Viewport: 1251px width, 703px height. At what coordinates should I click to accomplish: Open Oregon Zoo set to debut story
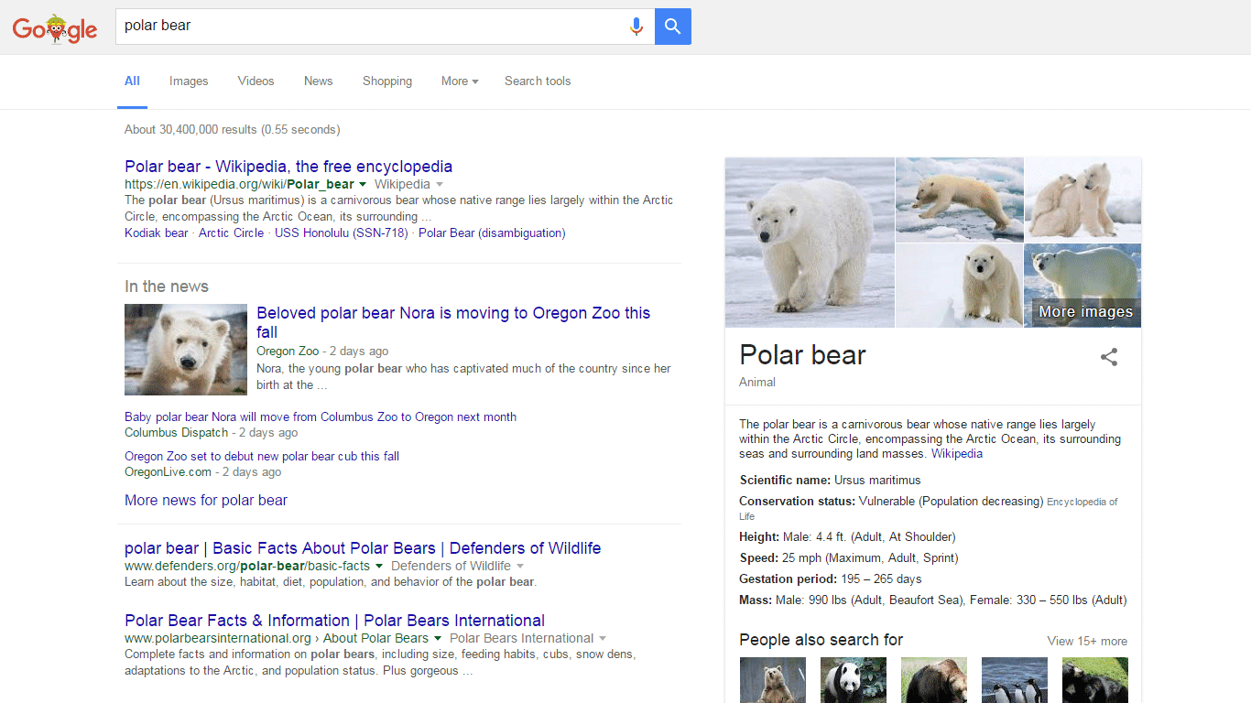click(x=262, y=457)
